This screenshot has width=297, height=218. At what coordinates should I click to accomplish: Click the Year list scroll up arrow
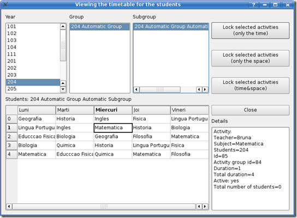point(63,27)
